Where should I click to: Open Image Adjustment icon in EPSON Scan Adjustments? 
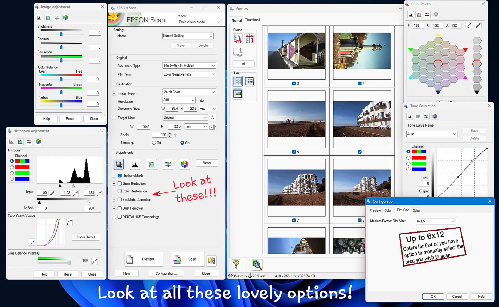tap(168, 164)
